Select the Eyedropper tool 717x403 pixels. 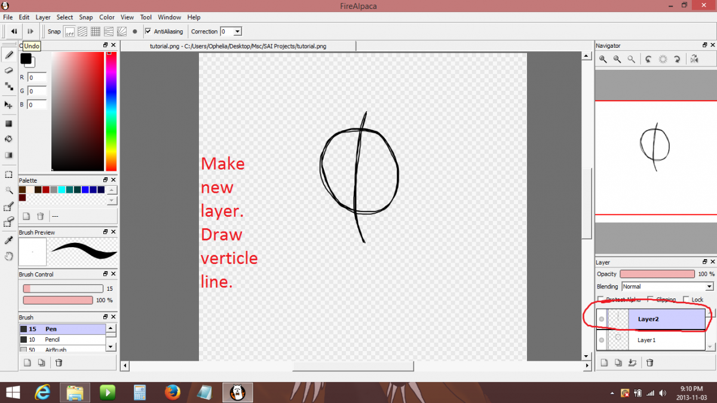[9, 240]
